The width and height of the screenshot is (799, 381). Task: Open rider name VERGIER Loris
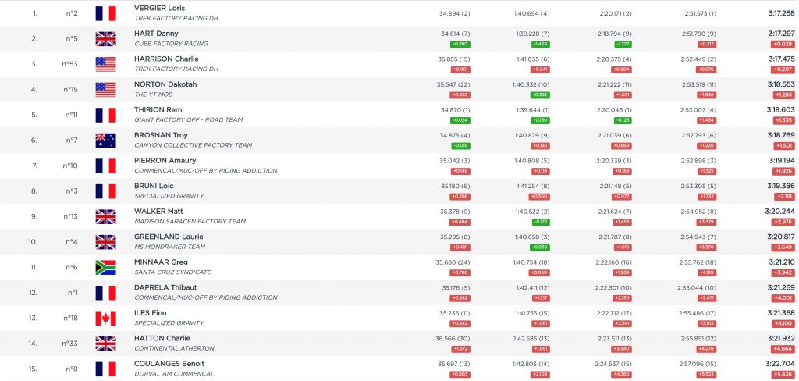[x=159, y=8]
